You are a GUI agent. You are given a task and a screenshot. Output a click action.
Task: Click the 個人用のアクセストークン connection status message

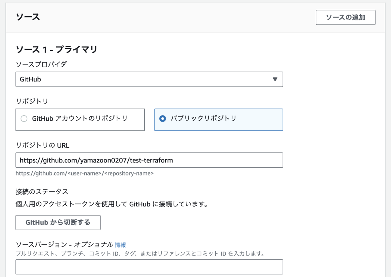click(112, 204)
